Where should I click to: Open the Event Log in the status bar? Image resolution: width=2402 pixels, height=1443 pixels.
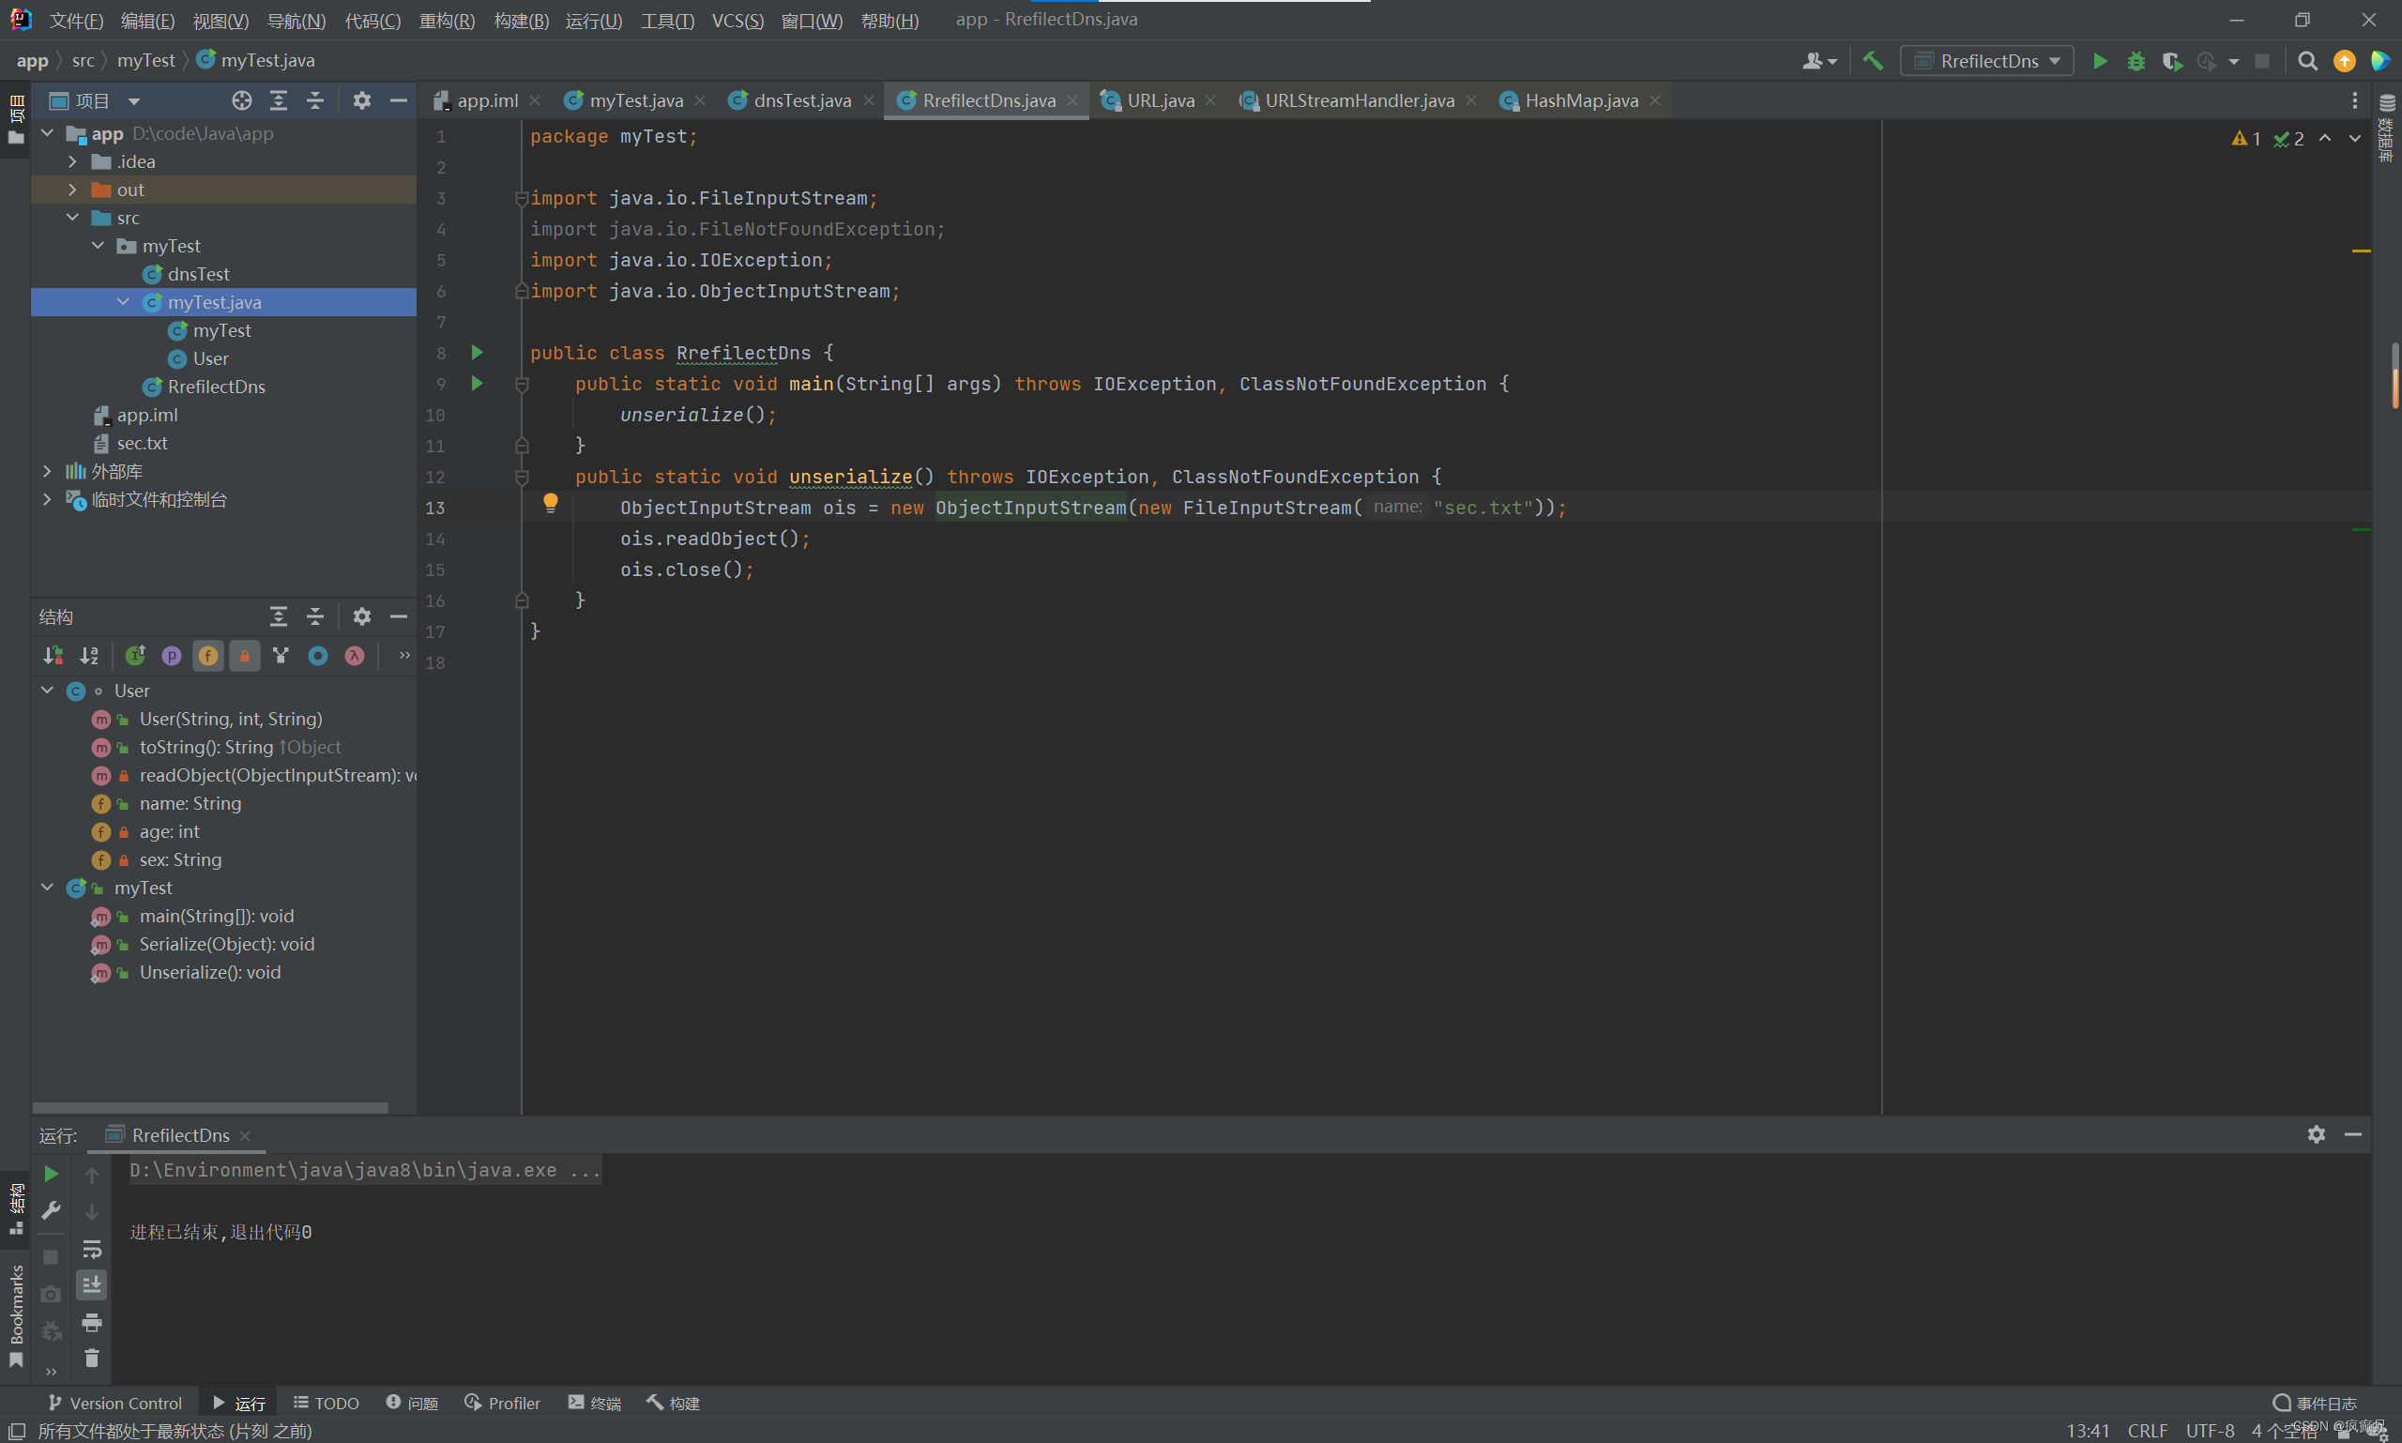coord(2315,1404)
